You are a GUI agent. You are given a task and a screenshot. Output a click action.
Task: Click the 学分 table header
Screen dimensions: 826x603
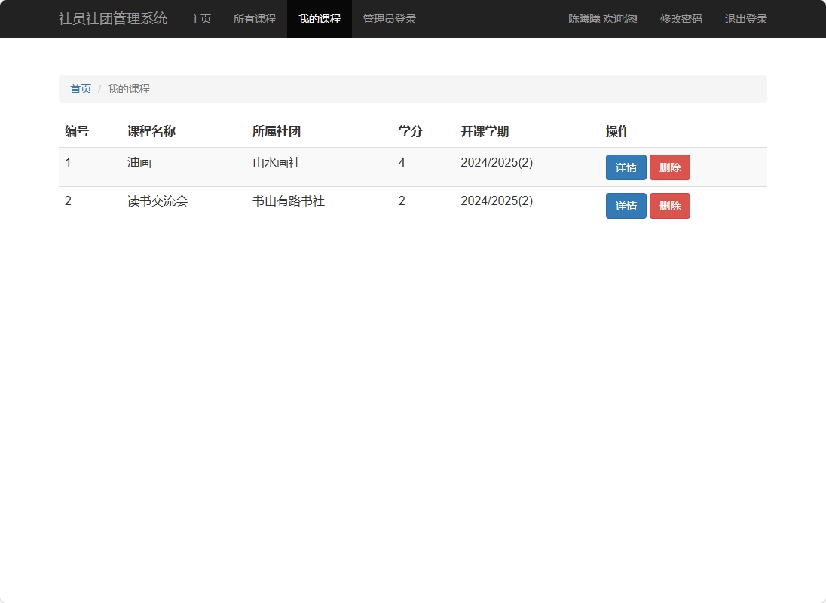pyautogui.click(x=409, y=131)
